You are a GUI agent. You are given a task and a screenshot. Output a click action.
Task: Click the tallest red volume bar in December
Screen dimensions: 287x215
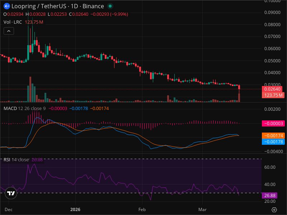30,89
